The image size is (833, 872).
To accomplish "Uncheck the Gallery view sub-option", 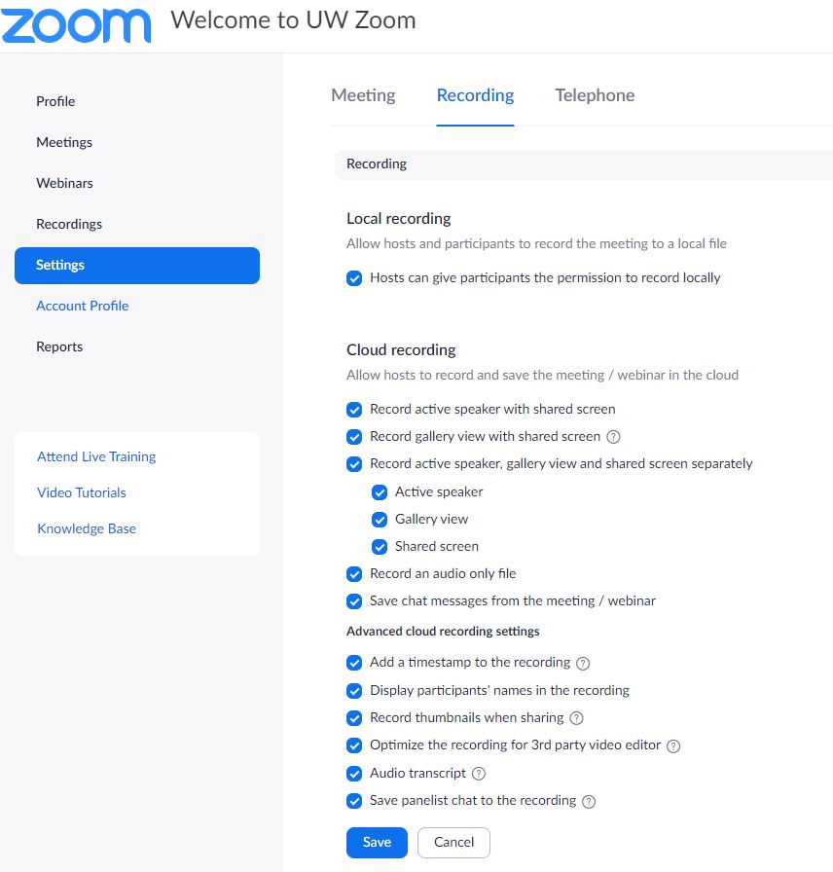I will 380,520.
